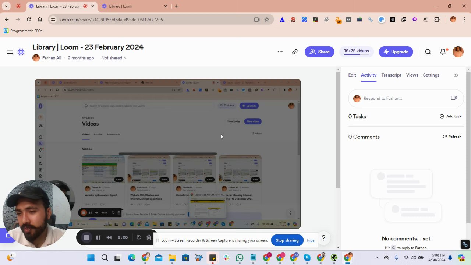Click the 5:00 recording timer
Image resolution: width=471 pixels, height=265 pixels.
[123, 238]
